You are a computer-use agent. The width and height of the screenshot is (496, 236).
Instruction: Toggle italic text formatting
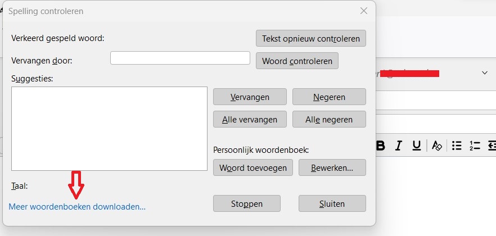point(399,146)
